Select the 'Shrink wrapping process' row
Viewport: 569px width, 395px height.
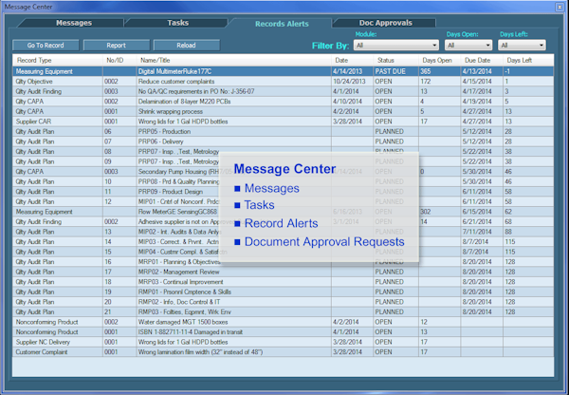[283, 111]
